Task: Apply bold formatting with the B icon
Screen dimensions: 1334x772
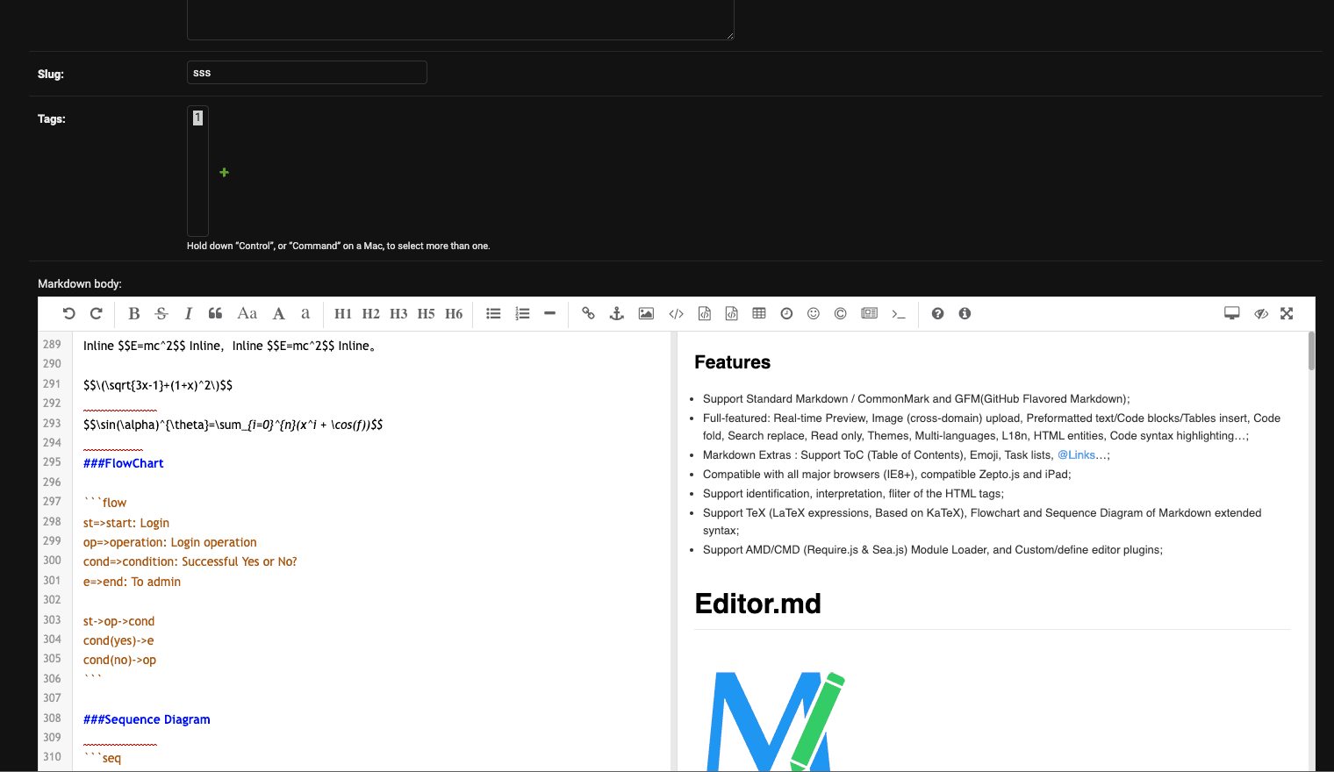Action: click(x=134, y=314)
